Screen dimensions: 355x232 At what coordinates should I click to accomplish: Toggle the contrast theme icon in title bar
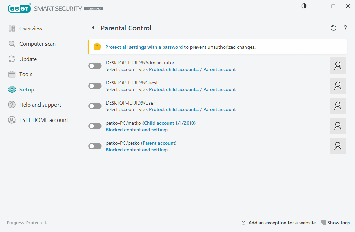pyautogui.click(x=304, y=6)
